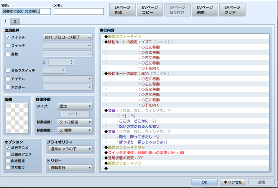This screenshot has height=188, width=278.
Task: Open the タイプ 固定 dropdown
Action: tap(75, 106)
